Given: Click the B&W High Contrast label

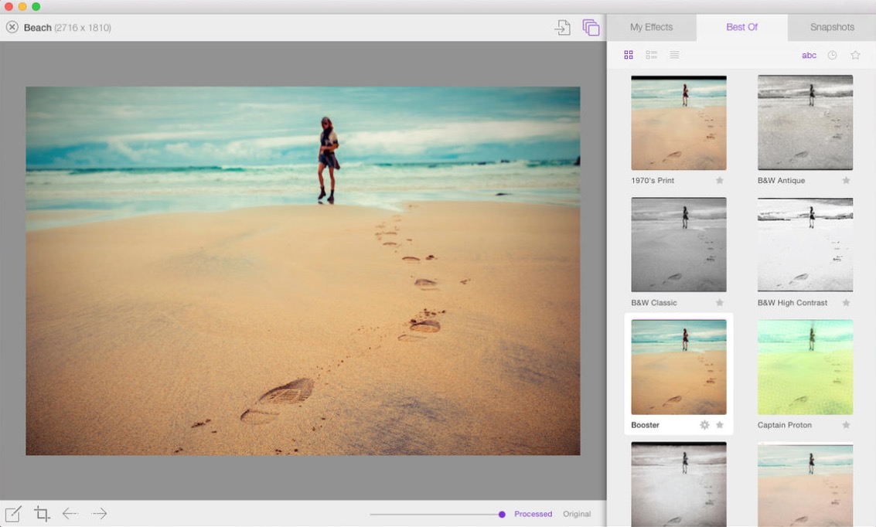Looking at the screenshot, I should [x=792, y=303].
